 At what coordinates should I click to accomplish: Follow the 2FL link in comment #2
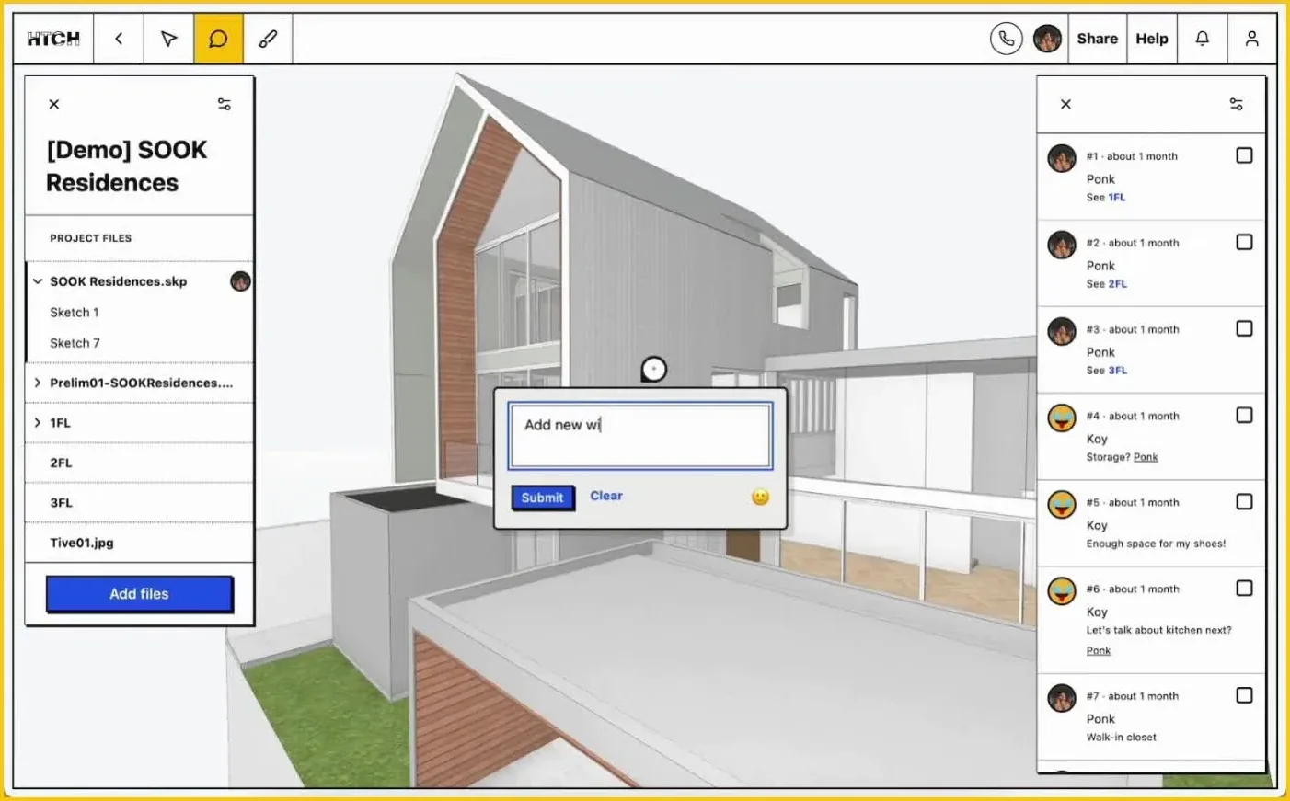1117,284
